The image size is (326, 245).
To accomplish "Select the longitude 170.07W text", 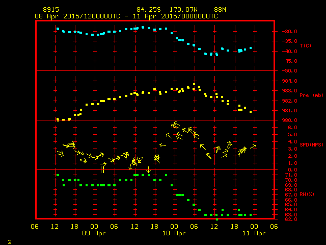I will (183, 10).
